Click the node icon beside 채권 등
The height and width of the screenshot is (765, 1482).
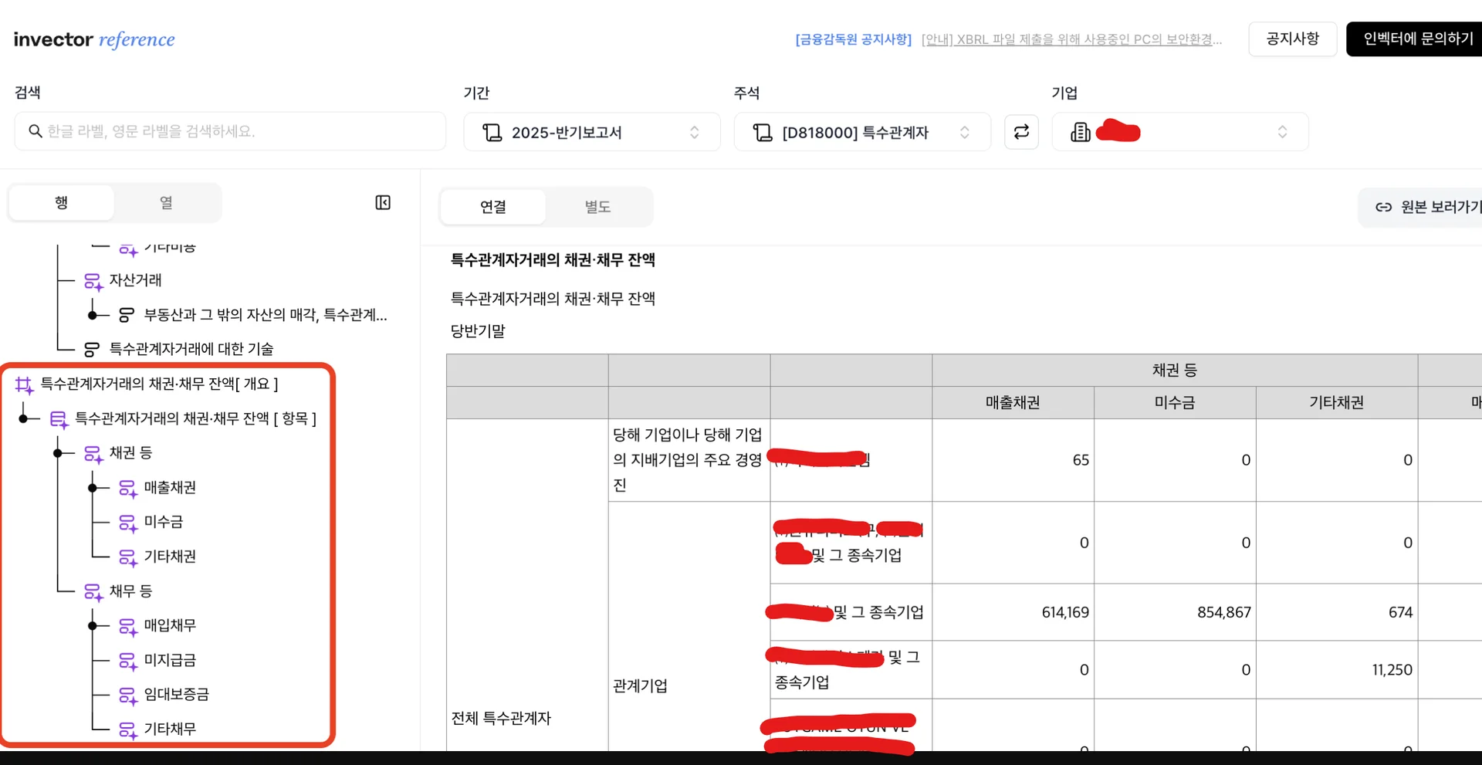[x=93, y=454]
